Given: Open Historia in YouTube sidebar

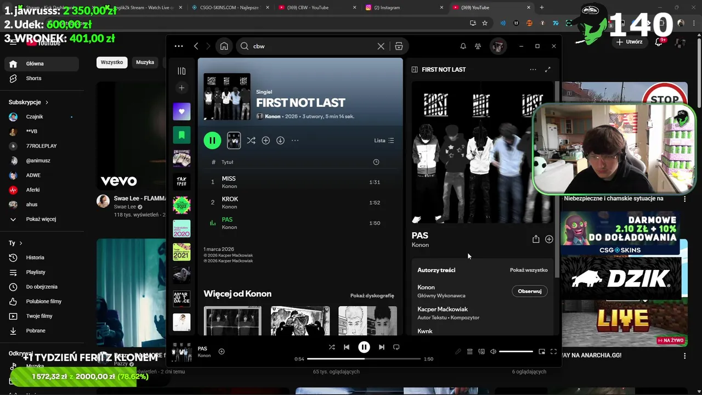Looking at the screenshot, I should click(x=42, y=257).
